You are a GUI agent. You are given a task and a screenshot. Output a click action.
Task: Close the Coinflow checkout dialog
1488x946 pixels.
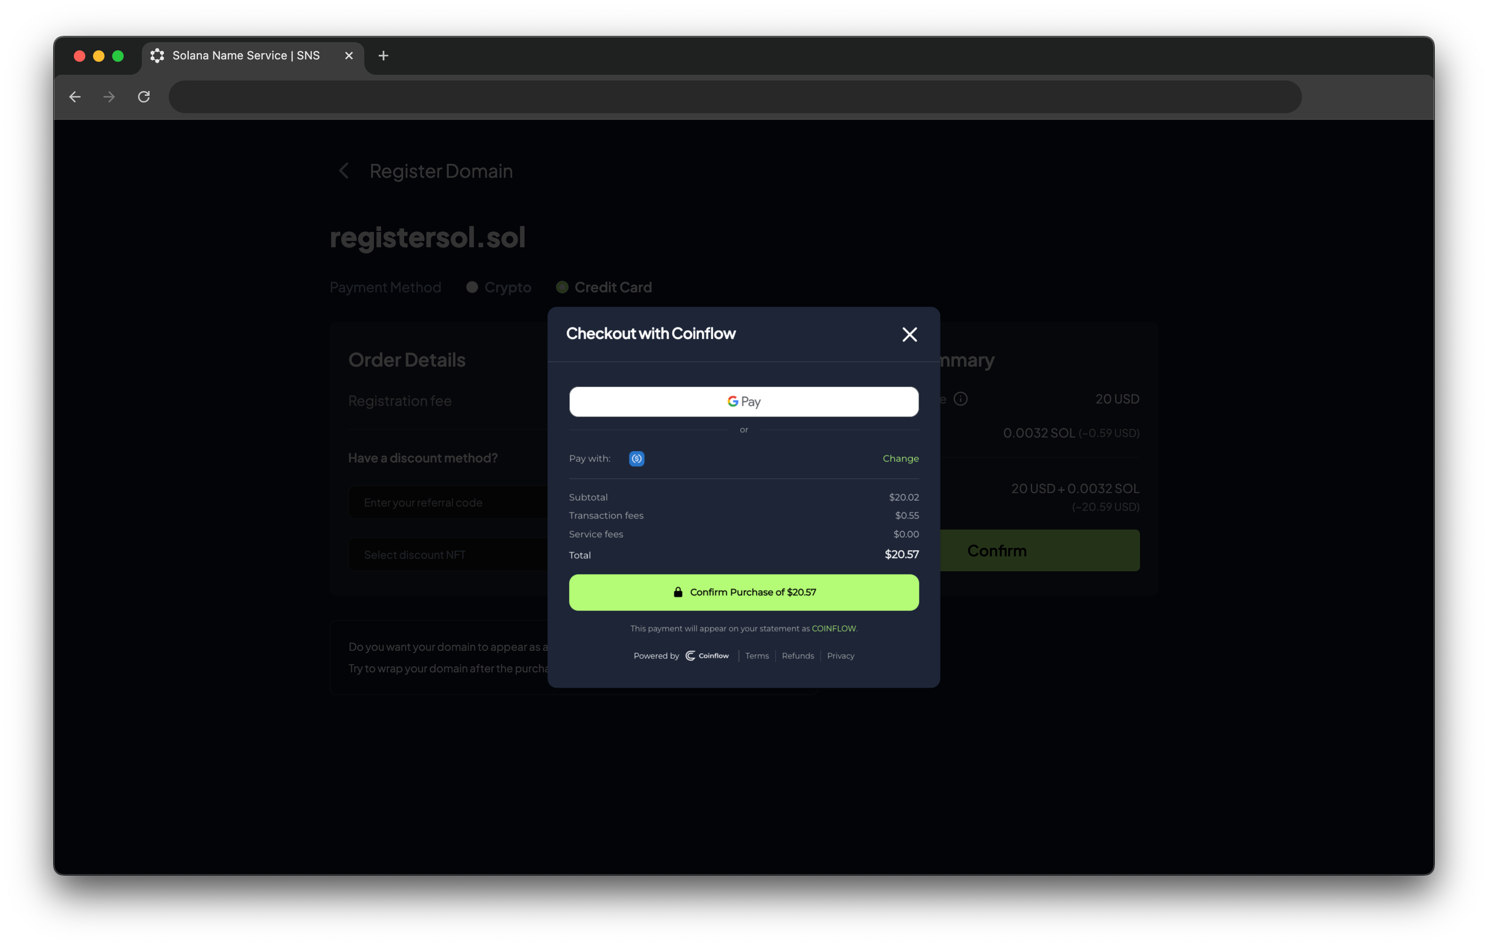pos(909,335)
